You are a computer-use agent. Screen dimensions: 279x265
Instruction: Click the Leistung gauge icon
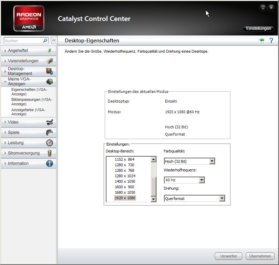point(50,143)
